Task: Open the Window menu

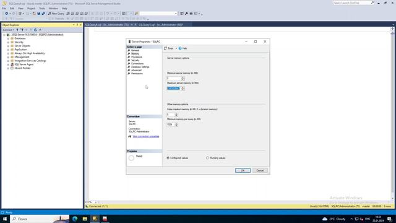Action: [53, 8]
